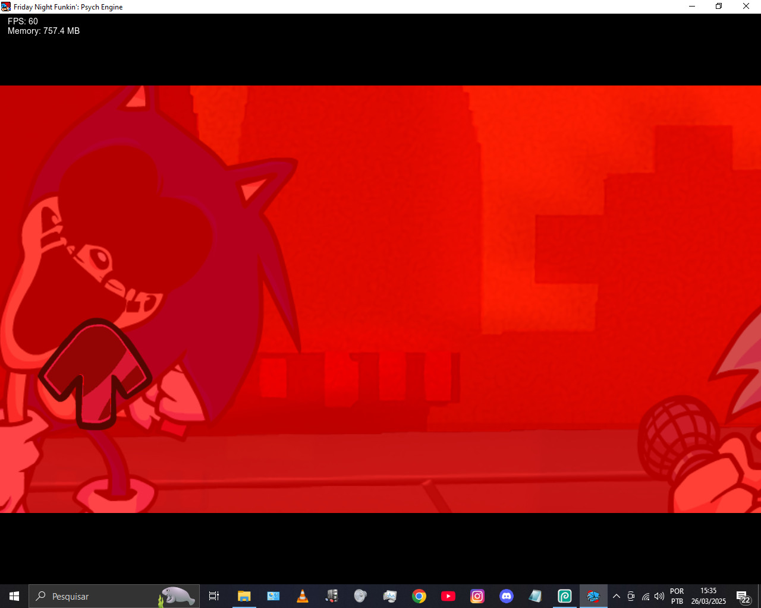Open Google Chrome from the taskbar
Image resolution: width=761 pixels, height=608 pixels.
pyautogui.click(x=419, y=596)
